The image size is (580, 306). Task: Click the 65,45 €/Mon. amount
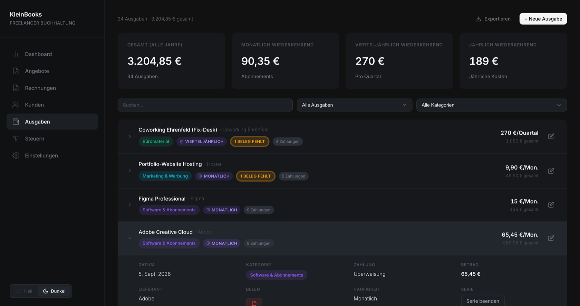[520, 235]
